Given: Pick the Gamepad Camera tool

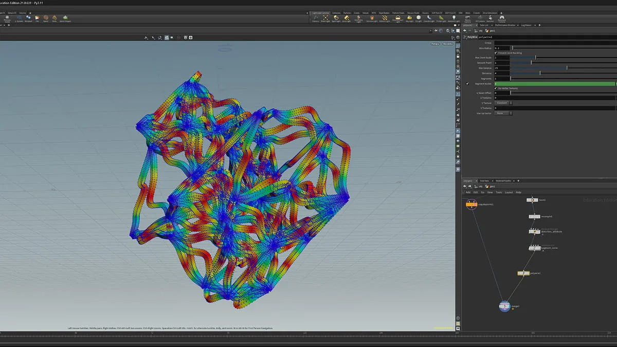Looking at the screenshot, I should [502, 19].
